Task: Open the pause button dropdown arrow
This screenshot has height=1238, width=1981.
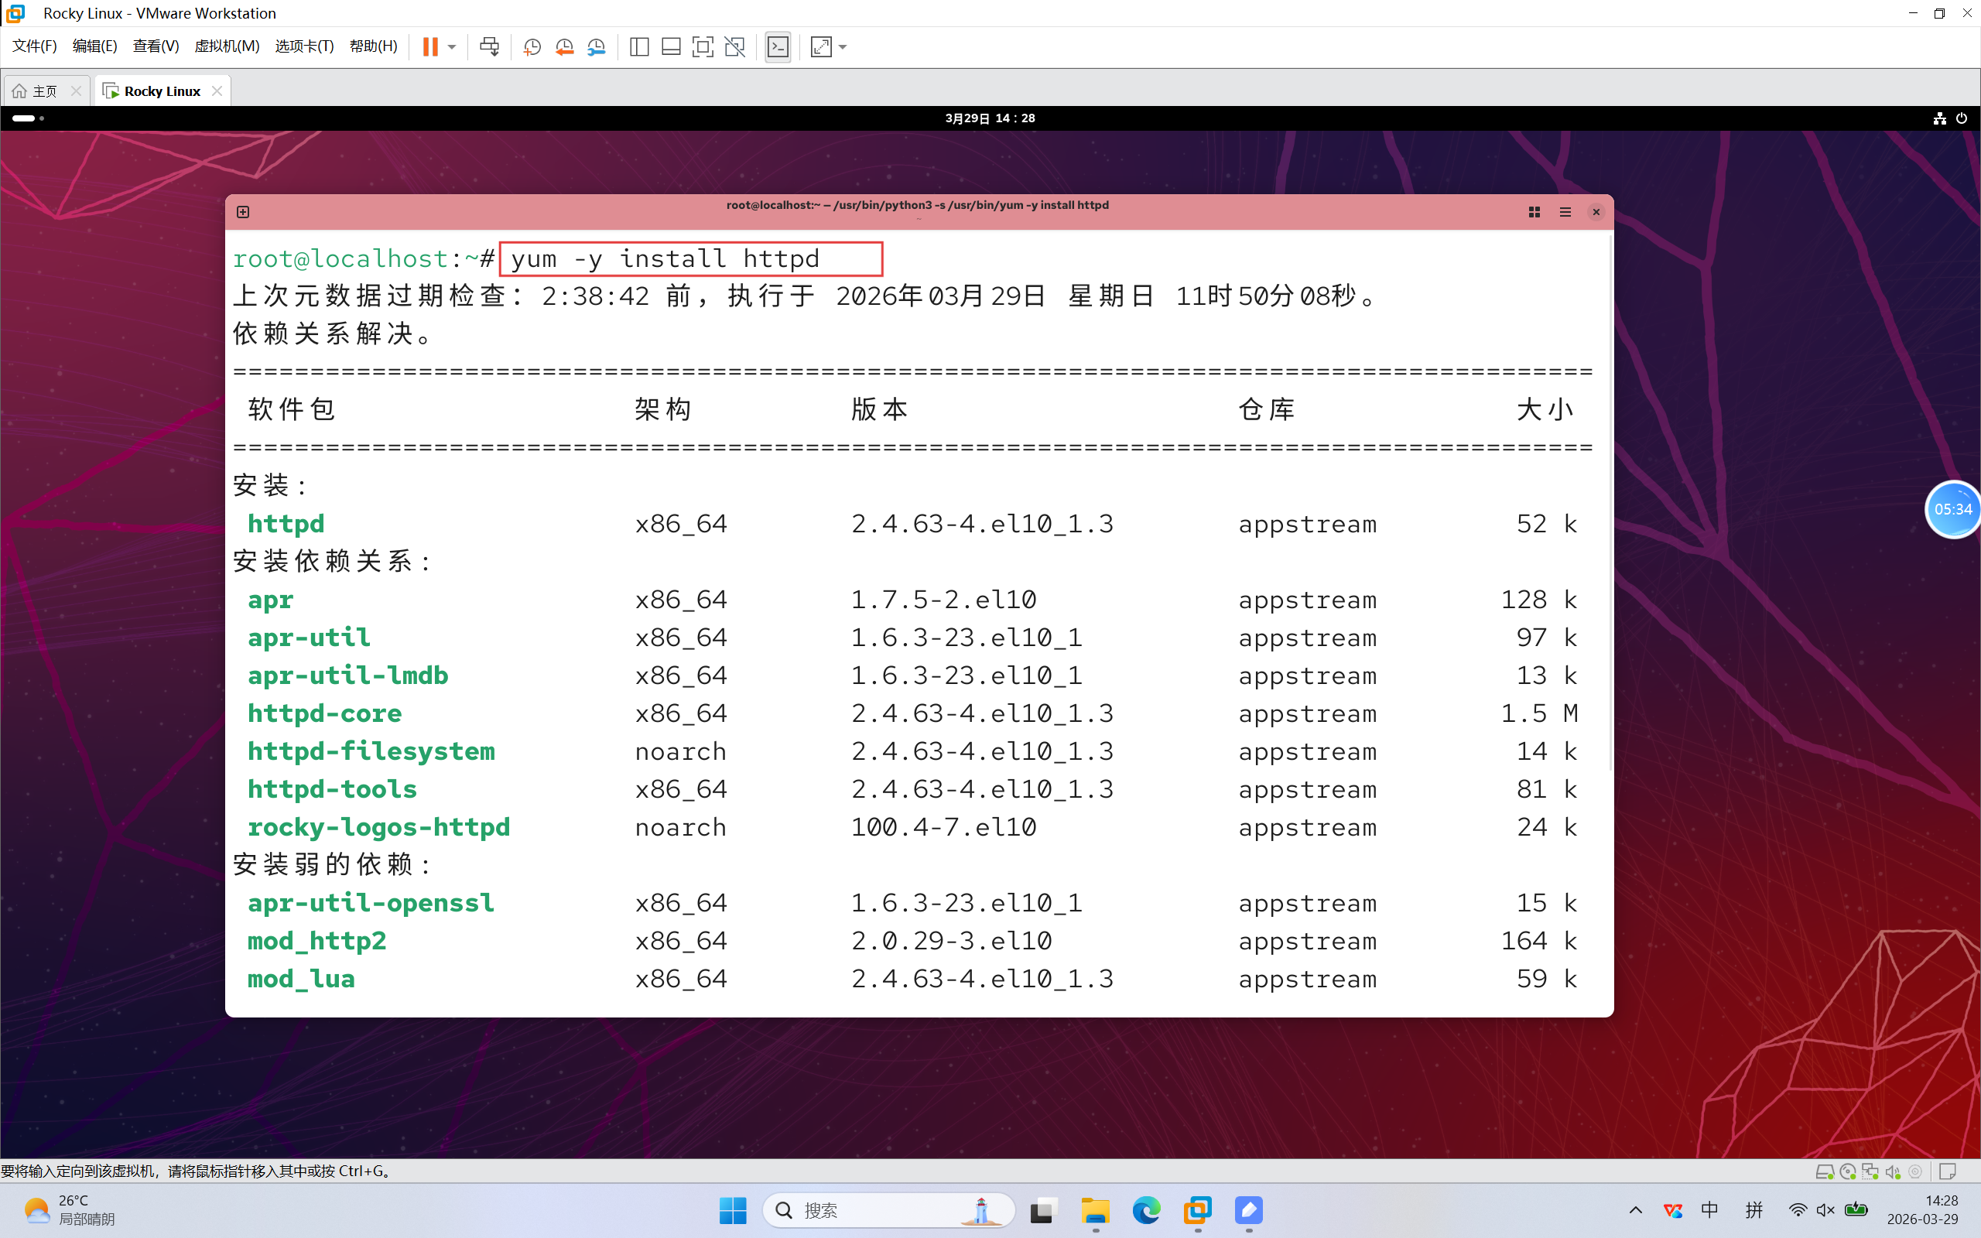Action: 452,46
